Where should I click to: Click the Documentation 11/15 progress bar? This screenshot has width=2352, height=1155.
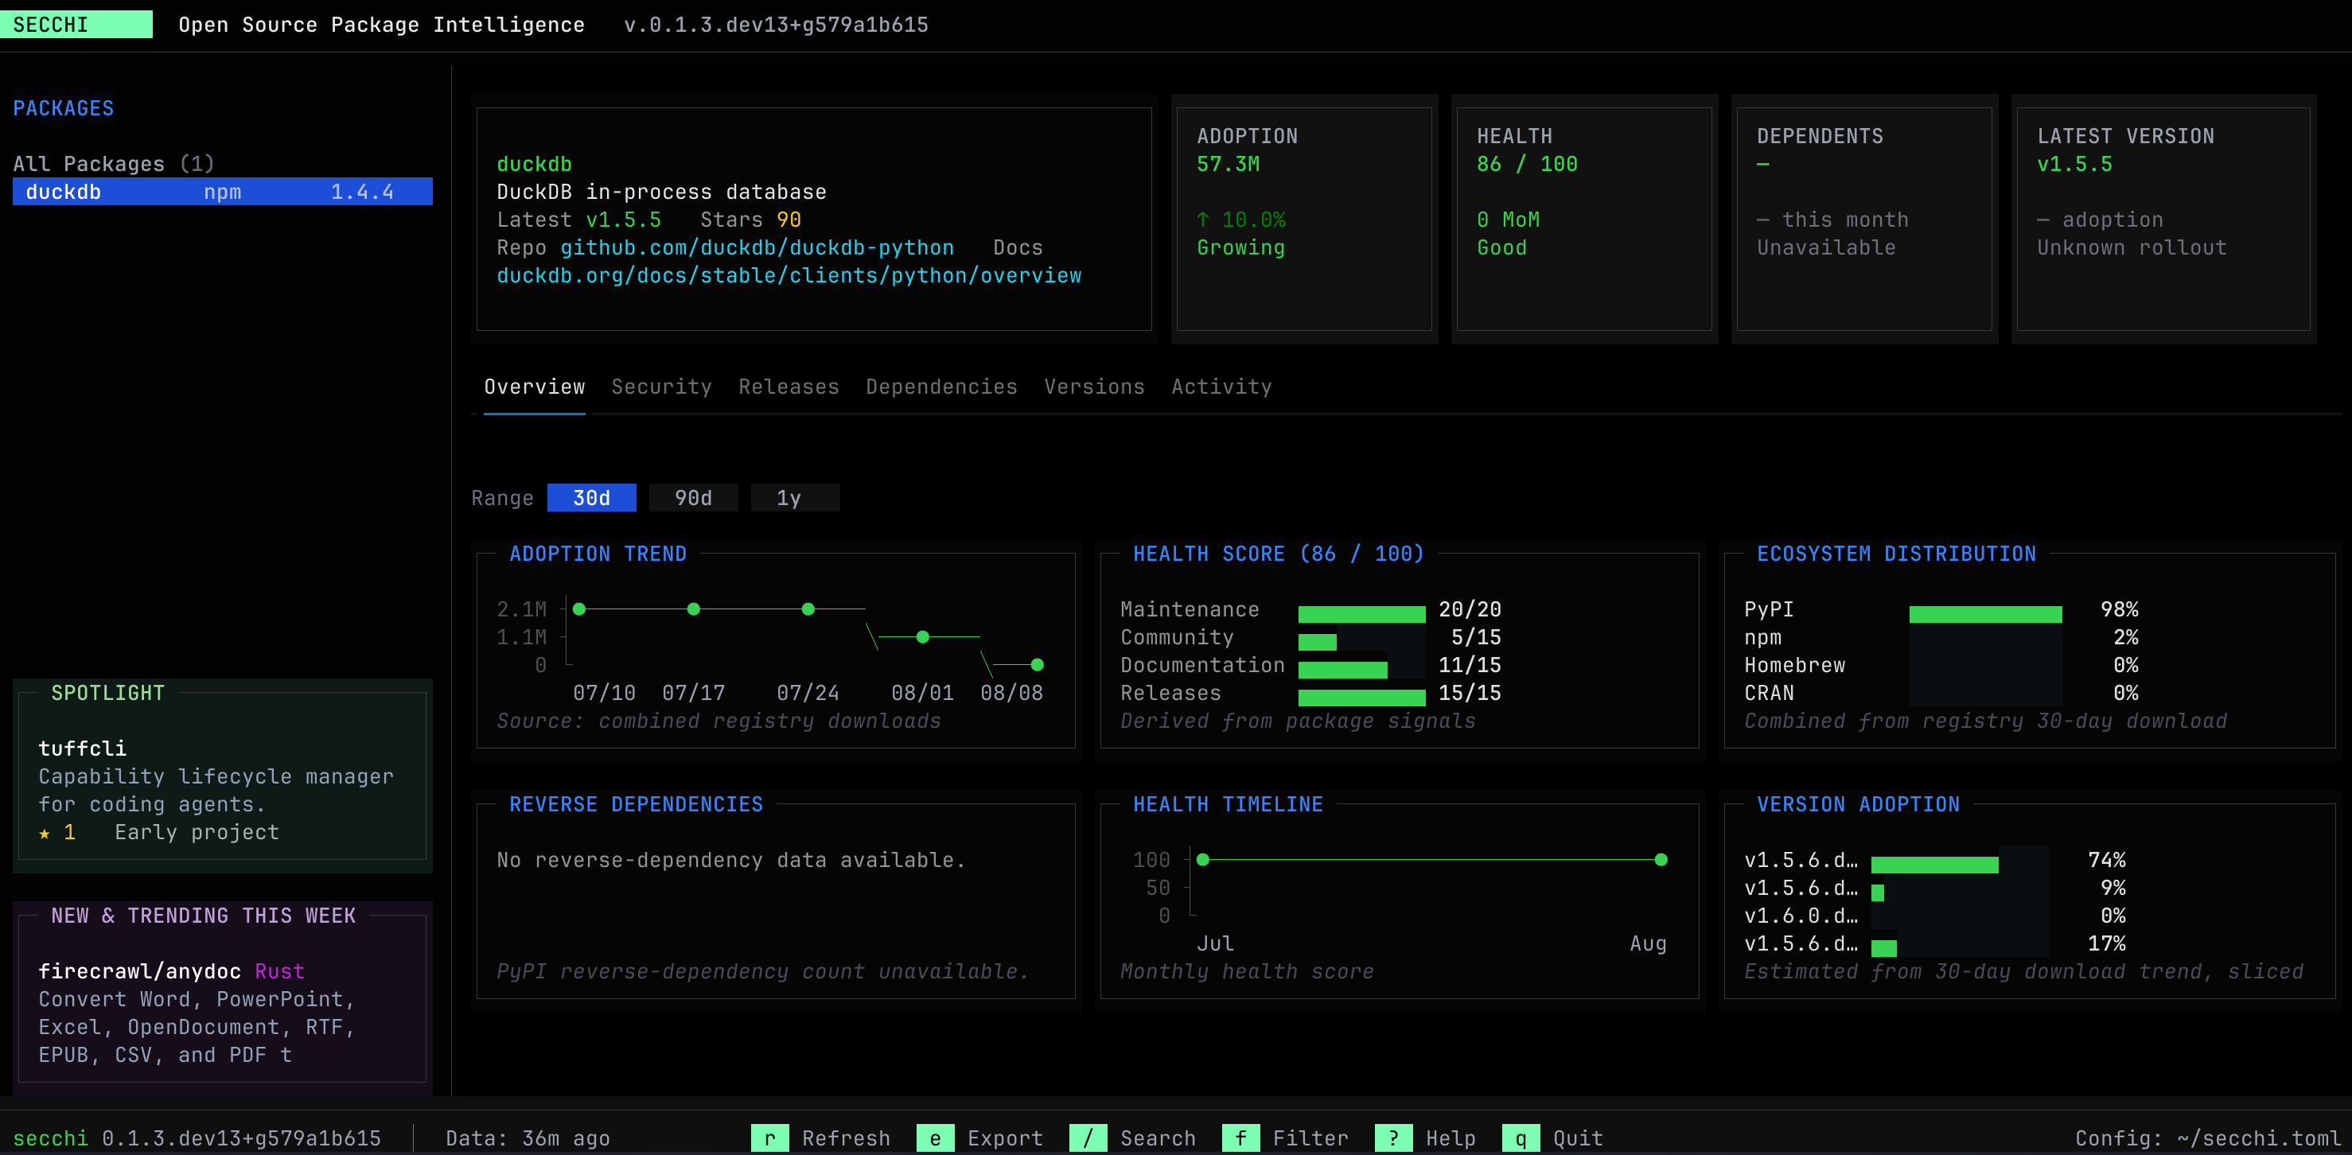pyautogui.click(x=1361, y=671)
